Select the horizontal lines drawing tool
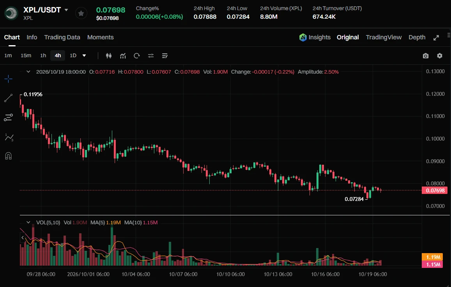Screen dimensions: 451x287 point(8,118)
